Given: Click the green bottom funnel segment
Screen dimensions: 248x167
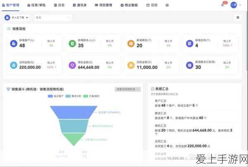Looking at the screenshot, I should click(74, 139).
